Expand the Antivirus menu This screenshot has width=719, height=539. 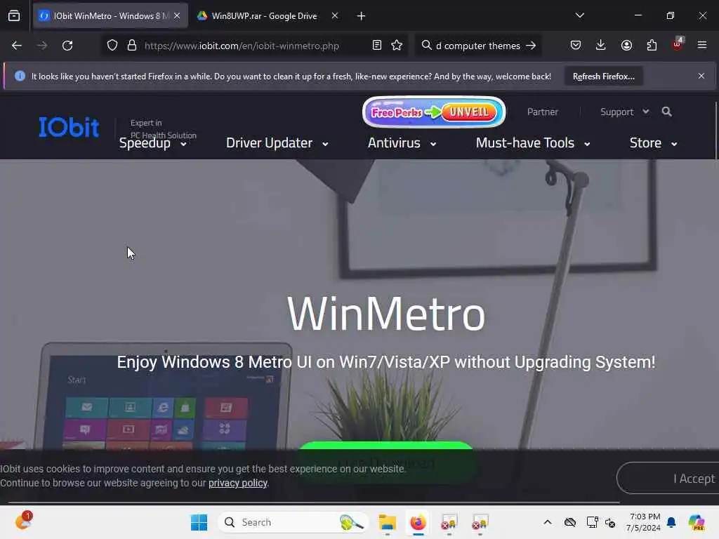402,143
